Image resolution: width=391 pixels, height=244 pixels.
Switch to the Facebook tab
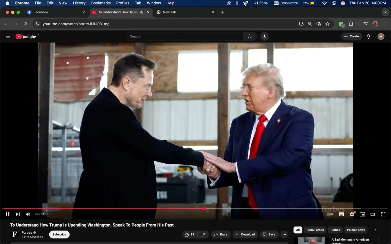(x=41, y=12)
